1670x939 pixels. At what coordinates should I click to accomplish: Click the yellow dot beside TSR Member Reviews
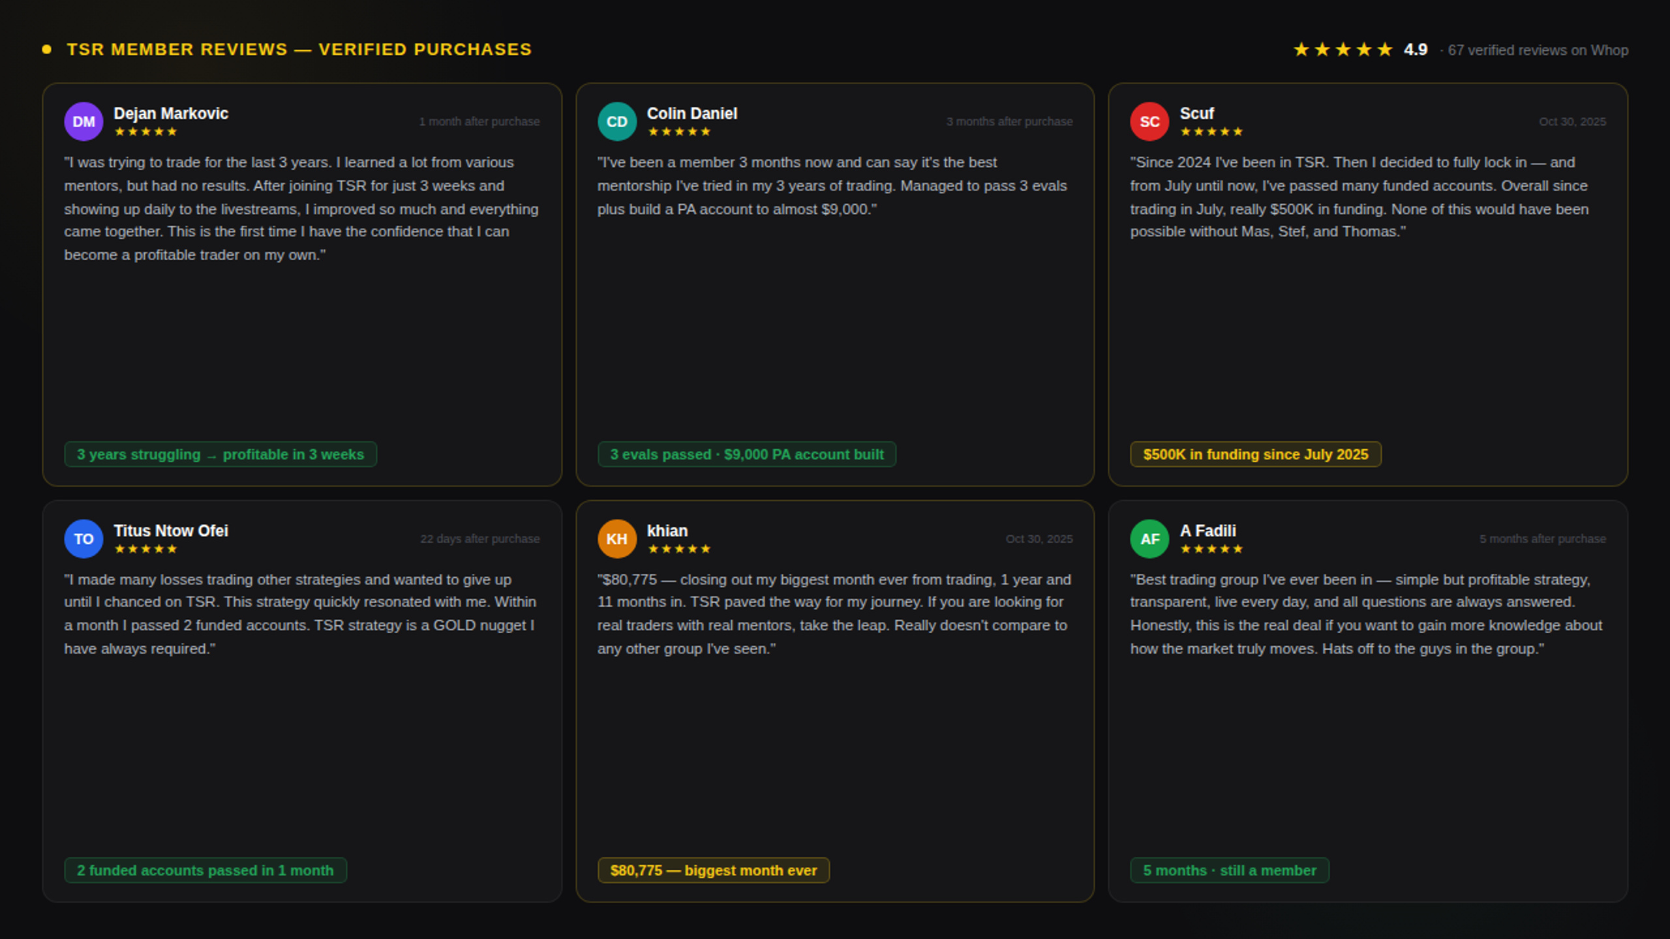point(46,50)
